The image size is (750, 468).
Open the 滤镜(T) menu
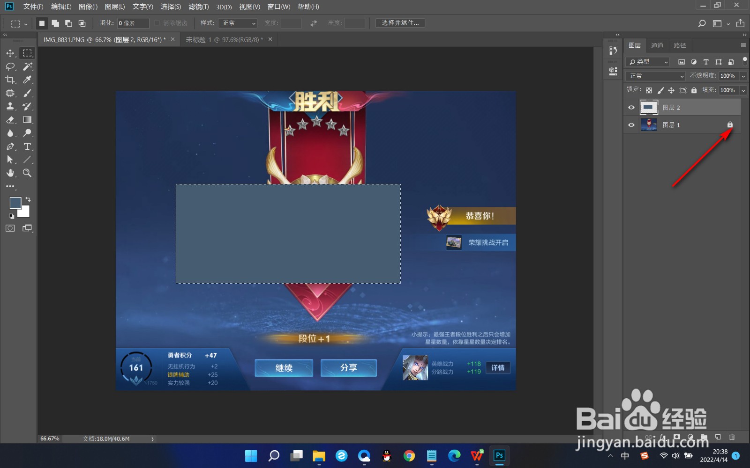[x=199, y=7]
